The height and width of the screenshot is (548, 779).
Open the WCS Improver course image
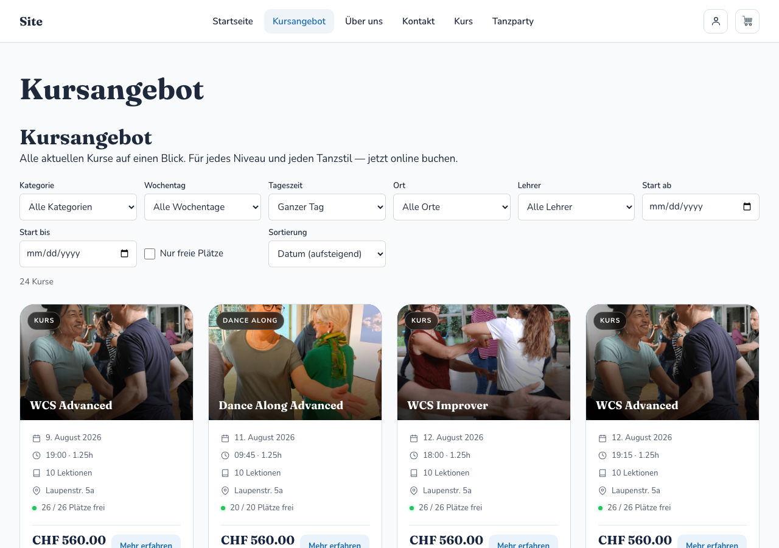(x=484, y=362)
